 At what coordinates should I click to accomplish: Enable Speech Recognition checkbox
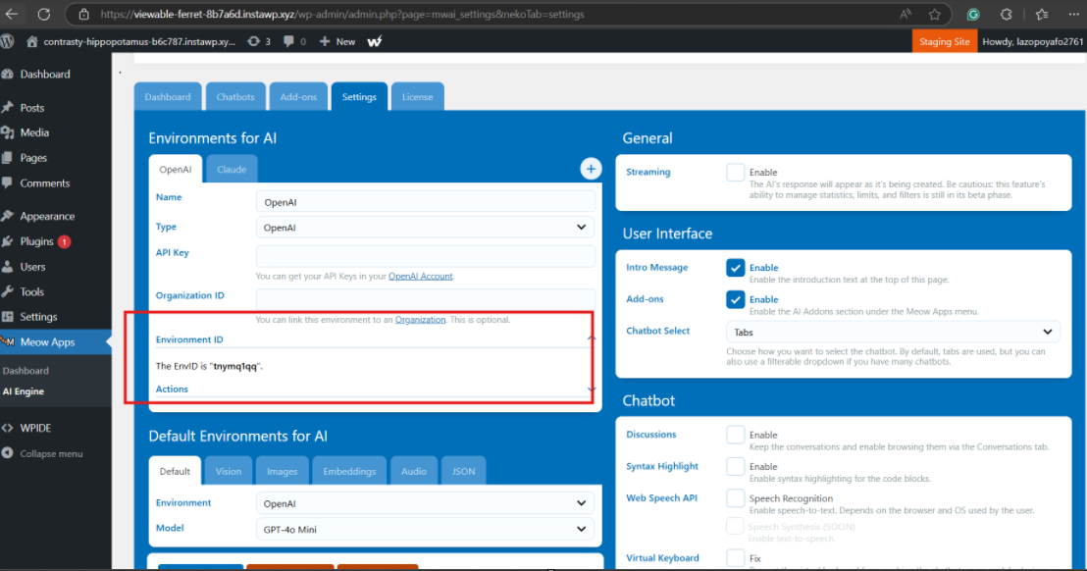(735, 498)
